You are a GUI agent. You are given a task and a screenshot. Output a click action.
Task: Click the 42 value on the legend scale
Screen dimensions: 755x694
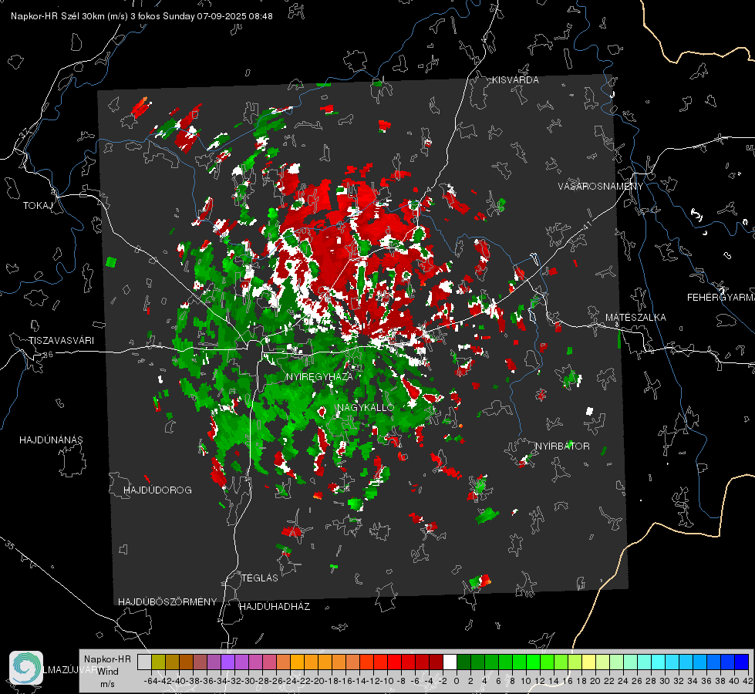click(748, 681)
